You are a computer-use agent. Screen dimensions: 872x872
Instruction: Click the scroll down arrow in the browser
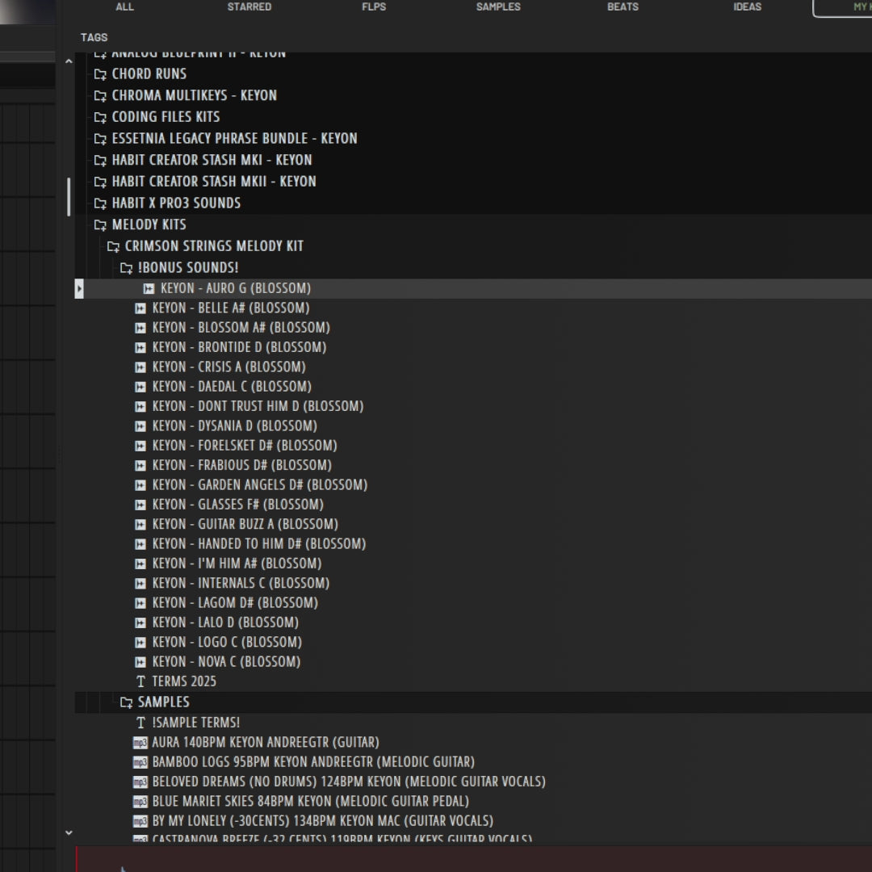tap(69, 832)
